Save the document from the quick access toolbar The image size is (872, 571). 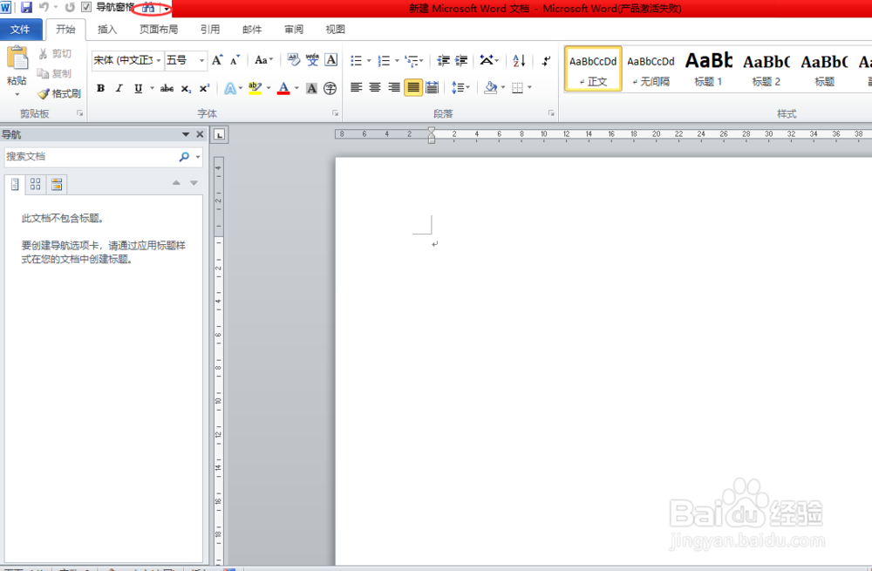pos(25,7)
